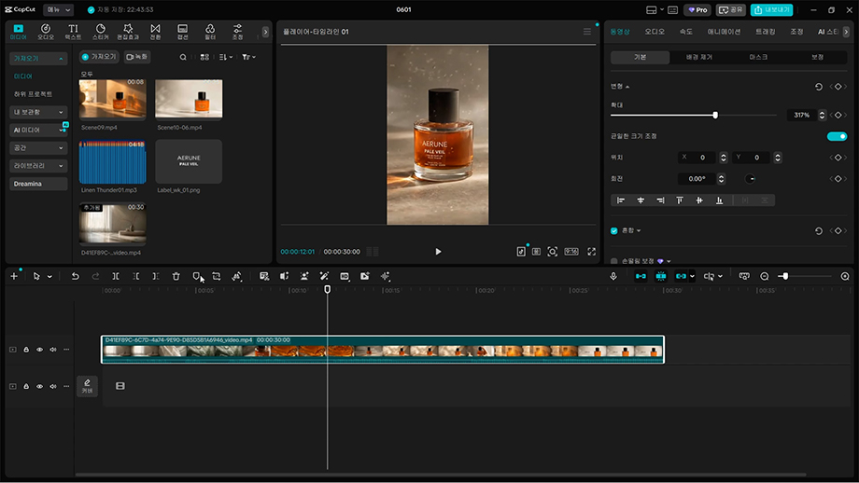This screenshot has width=859, height=483.
Task: Click the X position input field
Action: (697, 158)
